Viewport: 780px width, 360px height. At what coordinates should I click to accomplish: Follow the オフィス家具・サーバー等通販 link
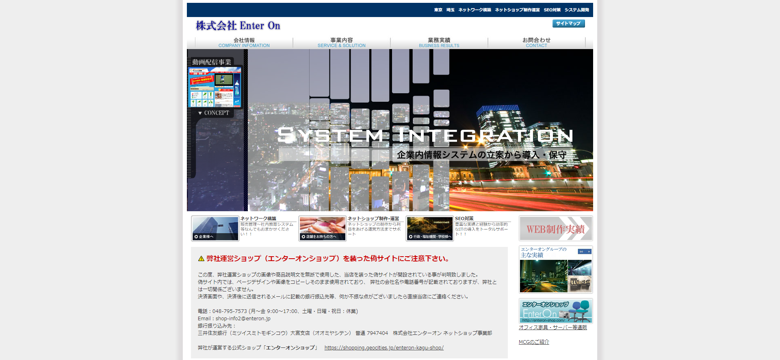pyautogui.click(x=552, y=328)
